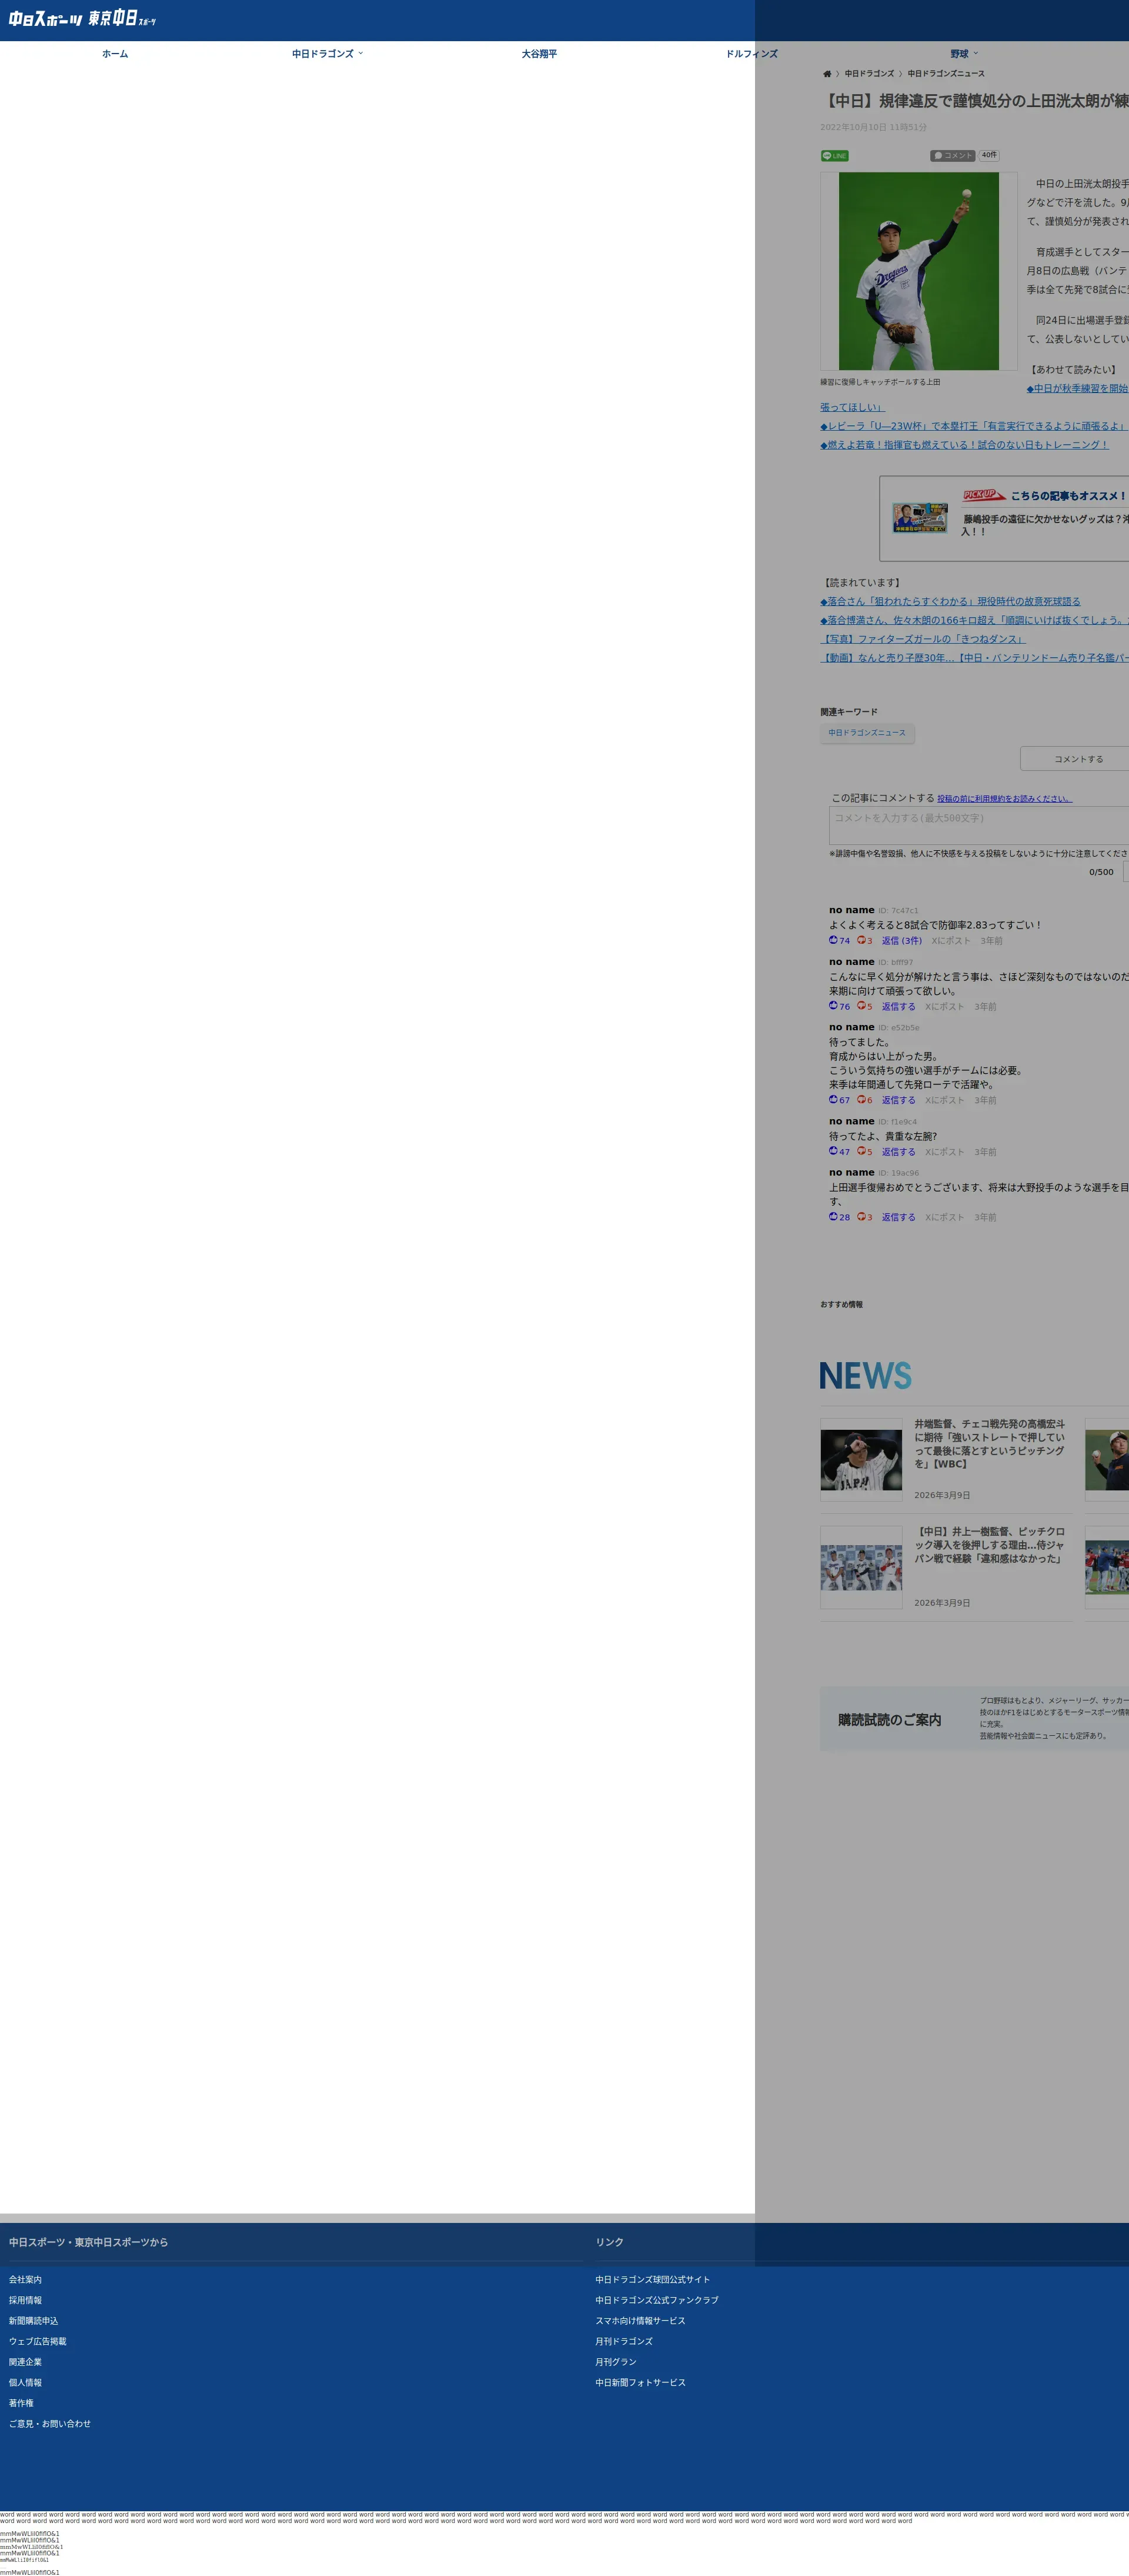Viewport: 1129px width, 2576px height.
Task: Share article via green LINE icon
Action: pos(834,156)
